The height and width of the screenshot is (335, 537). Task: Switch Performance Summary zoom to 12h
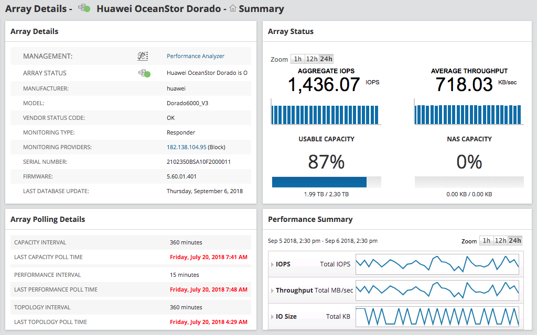click(x=501, y=241)
